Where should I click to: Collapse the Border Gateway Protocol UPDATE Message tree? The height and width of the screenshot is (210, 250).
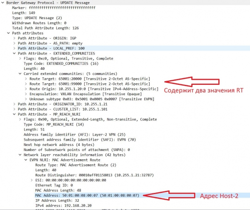coord(3,2)
